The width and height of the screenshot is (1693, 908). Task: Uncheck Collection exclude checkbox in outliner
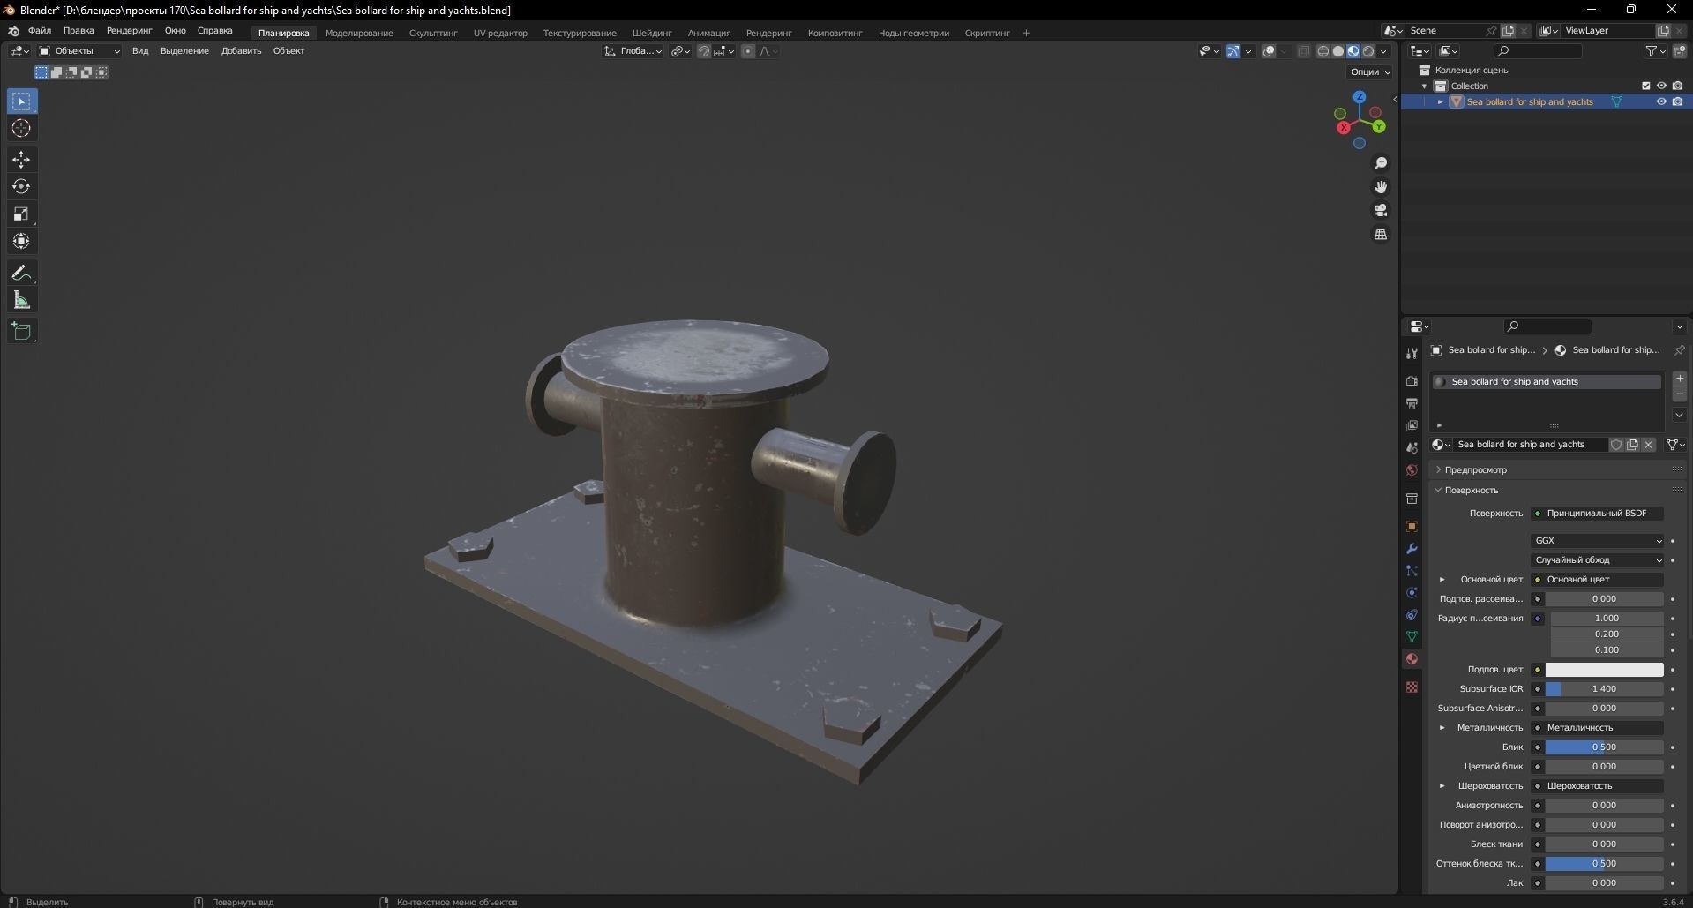pyautogui.click(x=1645, y=86)
